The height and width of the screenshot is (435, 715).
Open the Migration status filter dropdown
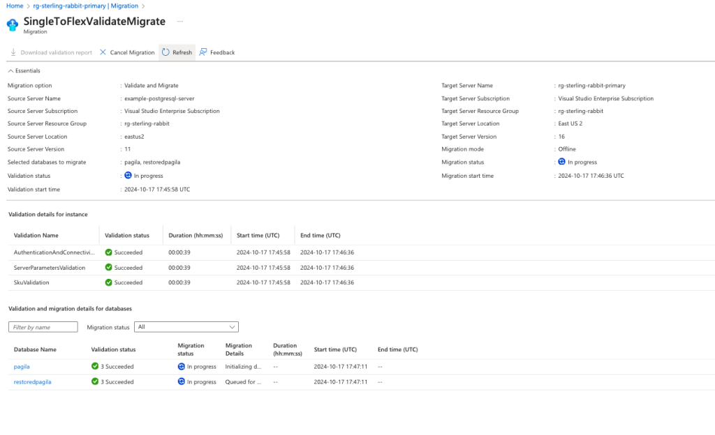pyautogui.click(x=186, y=327)
